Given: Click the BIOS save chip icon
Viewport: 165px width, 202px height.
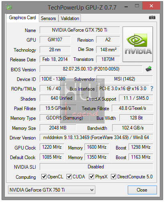Looking at the screenshot, I should (149, 69).
